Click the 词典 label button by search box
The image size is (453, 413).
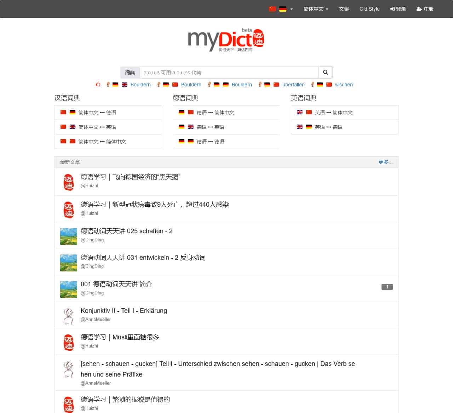130,73
